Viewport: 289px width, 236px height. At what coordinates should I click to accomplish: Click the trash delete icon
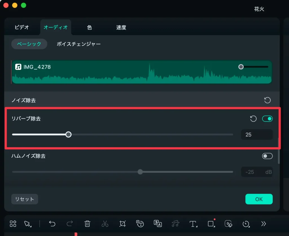[x=87, y=224]
